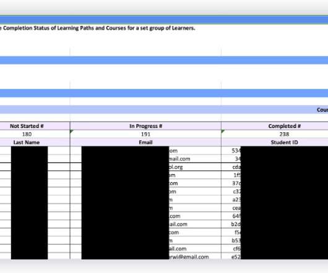Select the Student ID cell starting "37c"
The width and height of the screenshot is (328, 273).
[x=275, y=183]
